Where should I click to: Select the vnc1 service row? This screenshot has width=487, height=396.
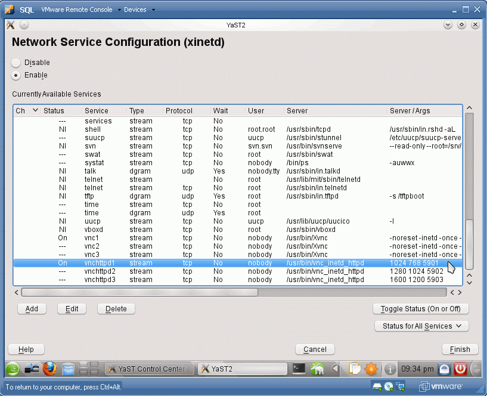[x=238, y=238]
